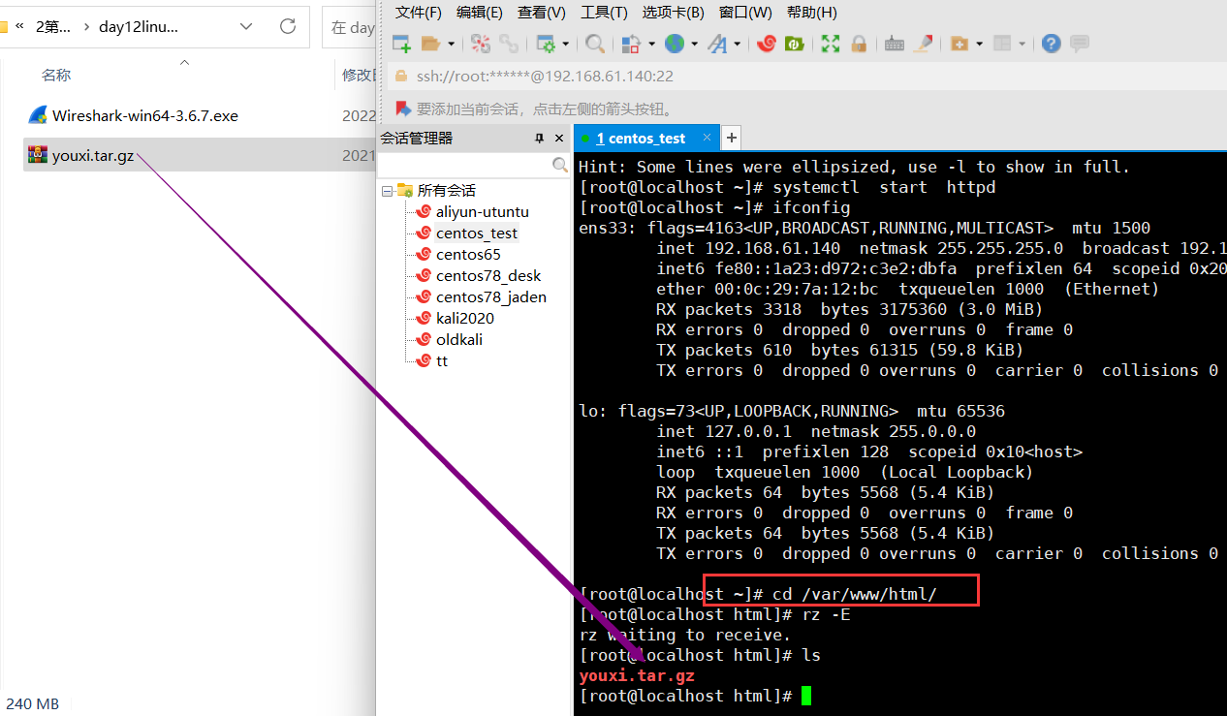Open the Explorer address history dropdown chevron

[x=246, y=27]
